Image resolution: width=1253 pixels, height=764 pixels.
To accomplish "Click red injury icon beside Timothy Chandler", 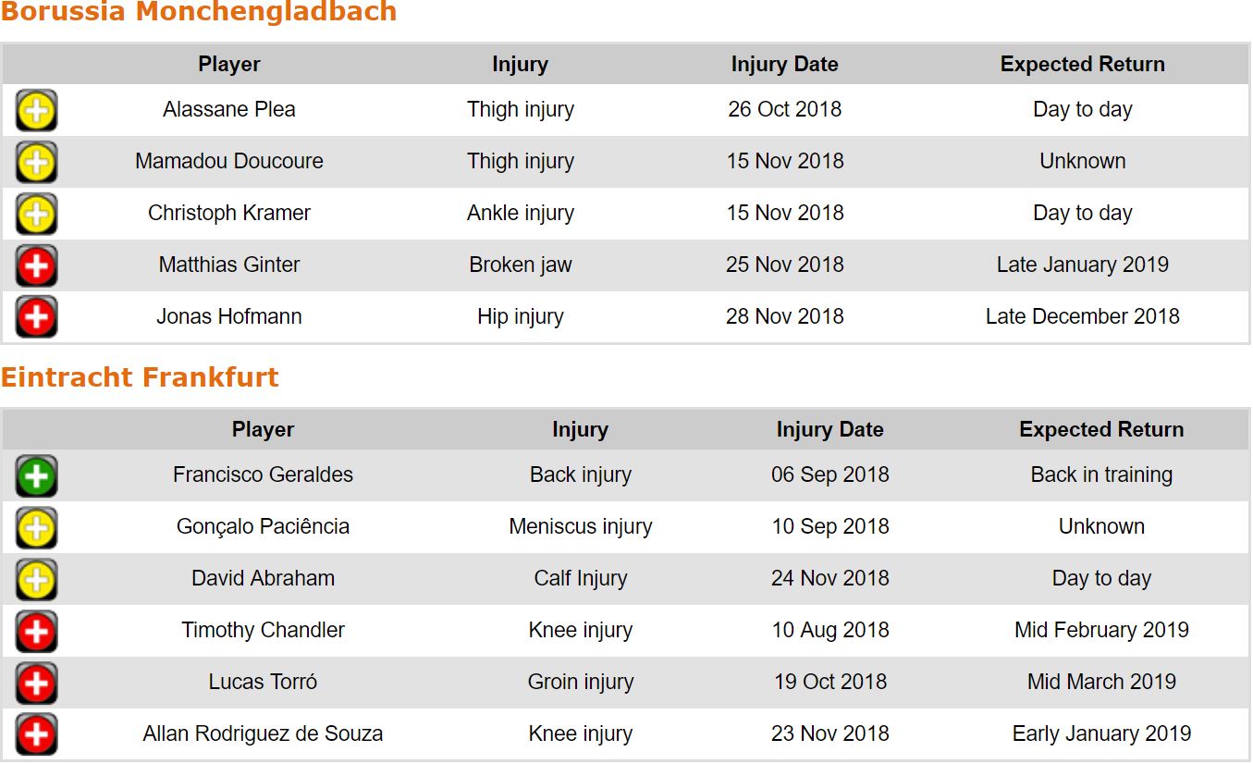I will point(36,632).
